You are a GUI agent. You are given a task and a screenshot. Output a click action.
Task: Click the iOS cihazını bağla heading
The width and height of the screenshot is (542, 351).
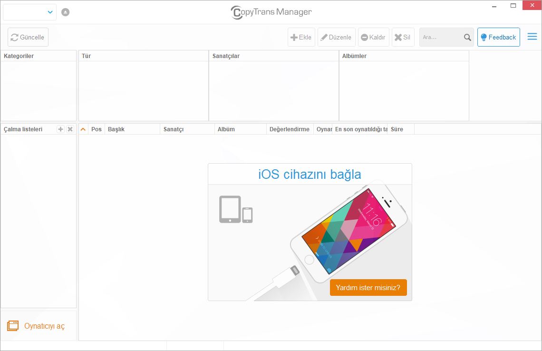point(310,174)
